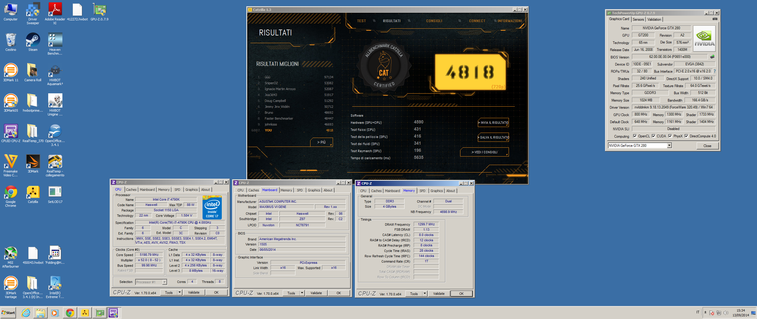Launch Catzilla desktop shortcut
Image resolution: width=757 pixels, height=319 pixels.
(x=33, y=194)
